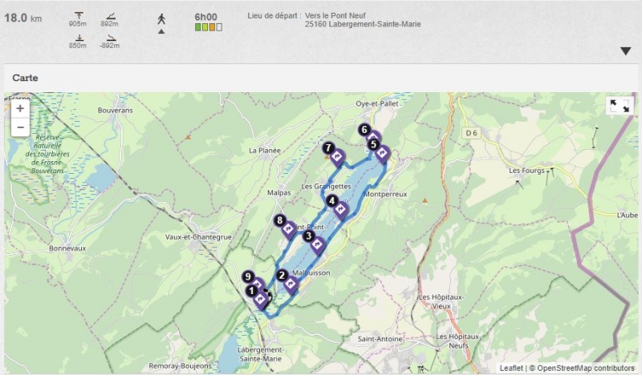642x375 pixels.
Task: Select waypoint marker 9
Action: click(x=257, y=283)
